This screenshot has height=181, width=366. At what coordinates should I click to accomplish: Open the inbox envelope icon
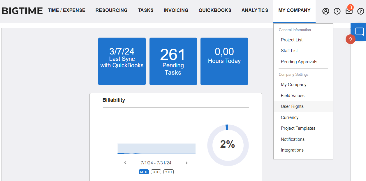pos(349,11)
